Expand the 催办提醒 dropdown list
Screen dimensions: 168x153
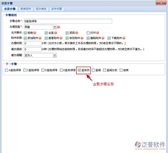click(55, 55)
